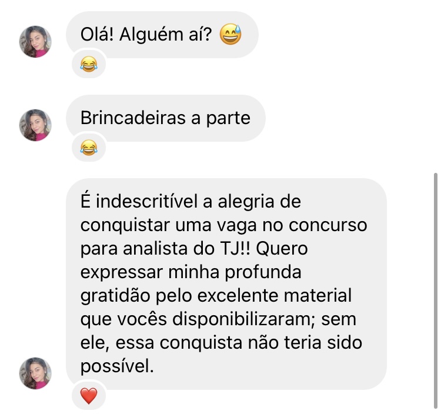Click 'gratidão pelo excelente material' text line
Image resolution: width=441 pixels, height=414 pixels.
click(216, 296)
